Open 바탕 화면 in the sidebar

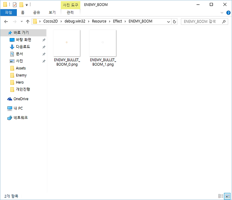pos(24,40)
